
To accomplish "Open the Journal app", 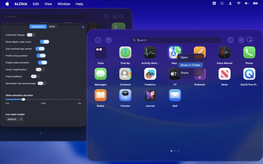I will point(150,95).
